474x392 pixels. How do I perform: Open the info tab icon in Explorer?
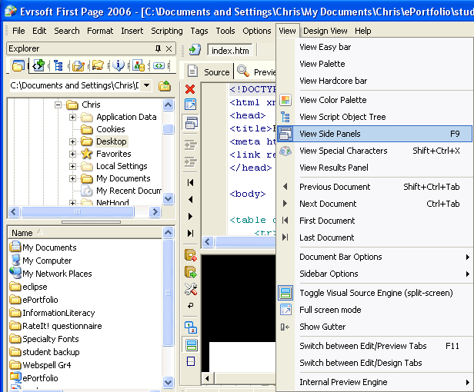[118, 66]
